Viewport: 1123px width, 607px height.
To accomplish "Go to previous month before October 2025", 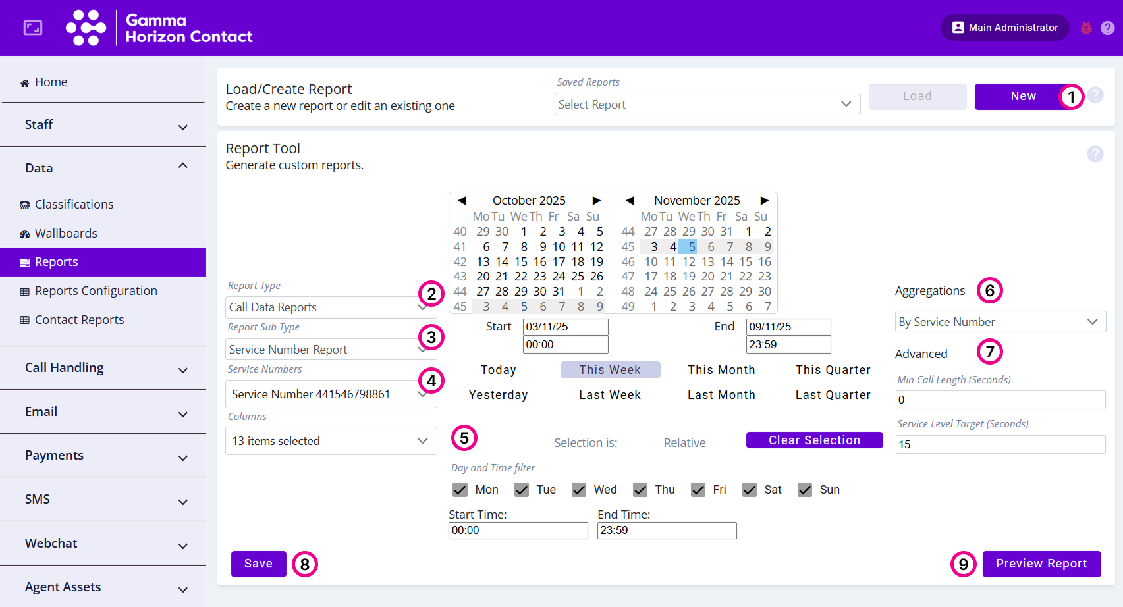I will click(x=462, y=201).
